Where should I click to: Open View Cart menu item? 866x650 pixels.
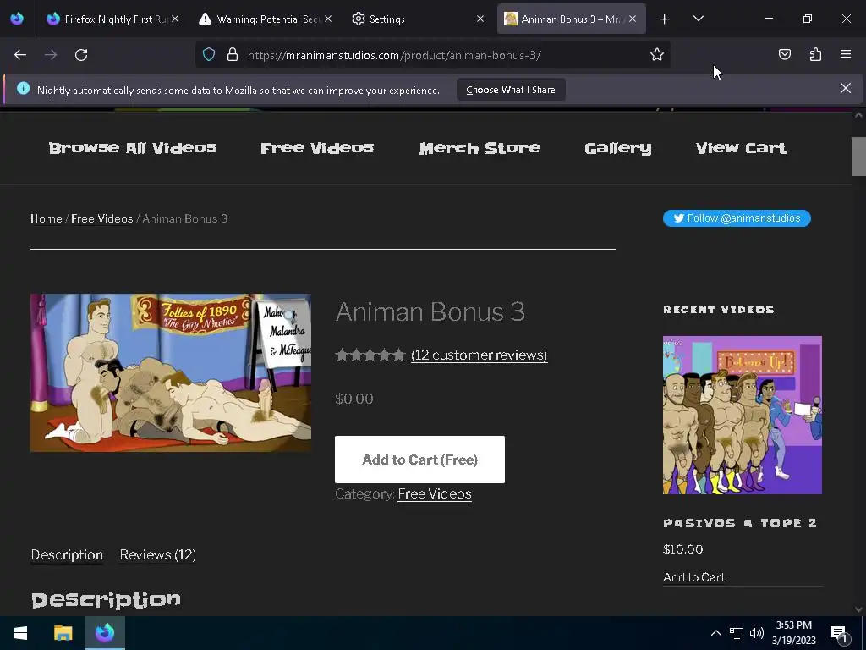pyautogui.click(x=741, y=147)
